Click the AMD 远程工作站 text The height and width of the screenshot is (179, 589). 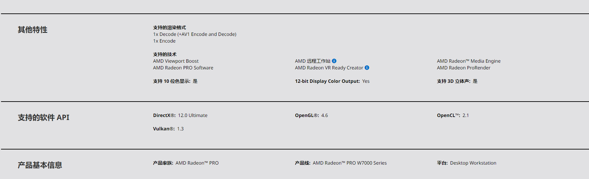tap(312, 61)
